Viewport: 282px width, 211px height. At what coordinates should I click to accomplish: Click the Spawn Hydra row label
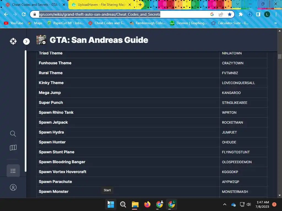click(51, 132)
